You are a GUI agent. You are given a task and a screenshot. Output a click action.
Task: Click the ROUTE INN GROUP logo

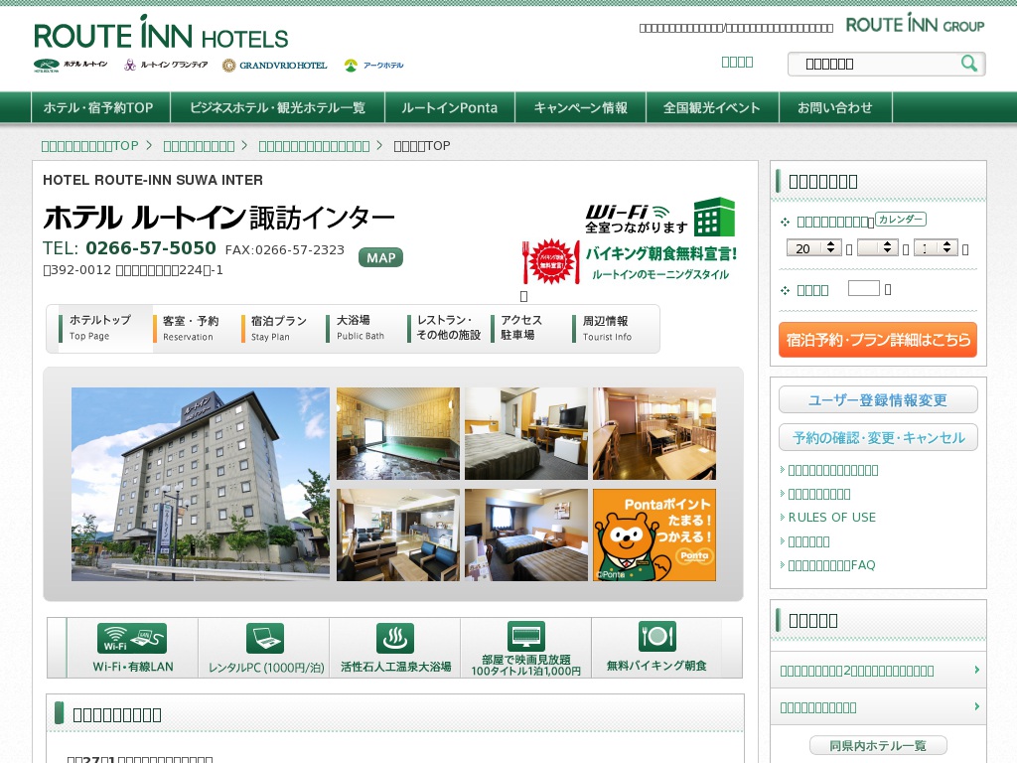point(915,25)
